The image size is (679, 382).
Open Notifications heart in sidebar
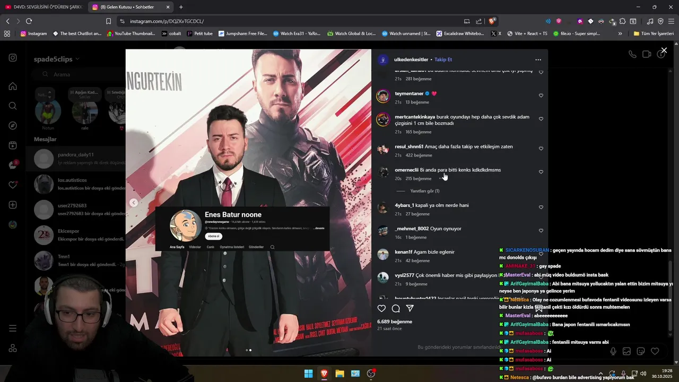coord(13,185)
